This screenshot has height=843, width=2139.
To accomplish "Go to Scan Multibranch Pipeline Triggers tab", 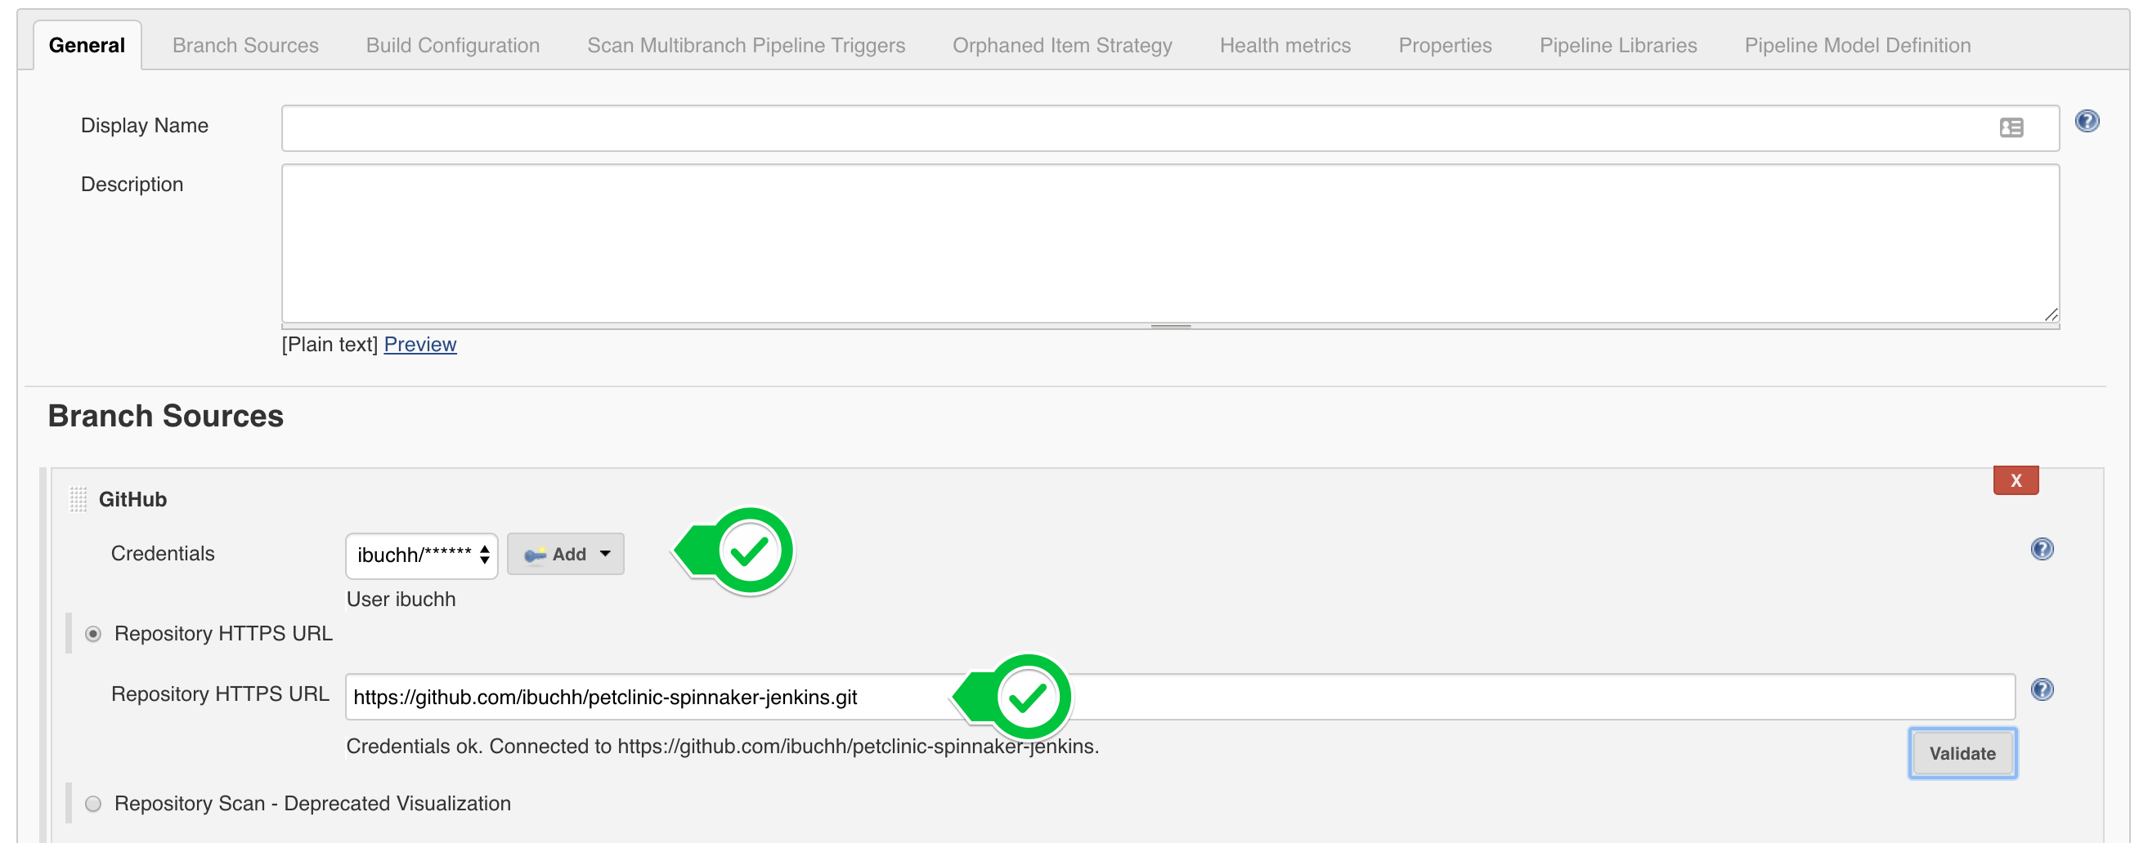I will click(x=746, y=46).
